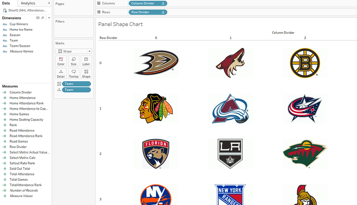Select the Total Games measure
The image size is (357, 205).
pyautogui.click(x=19, y=179)
